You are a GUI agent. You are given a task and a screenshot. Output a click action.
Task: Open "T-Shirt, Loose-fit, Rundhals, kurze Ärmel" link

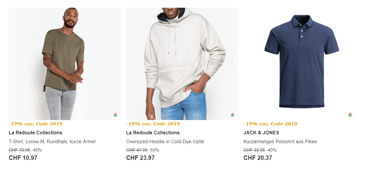(52, 141)
